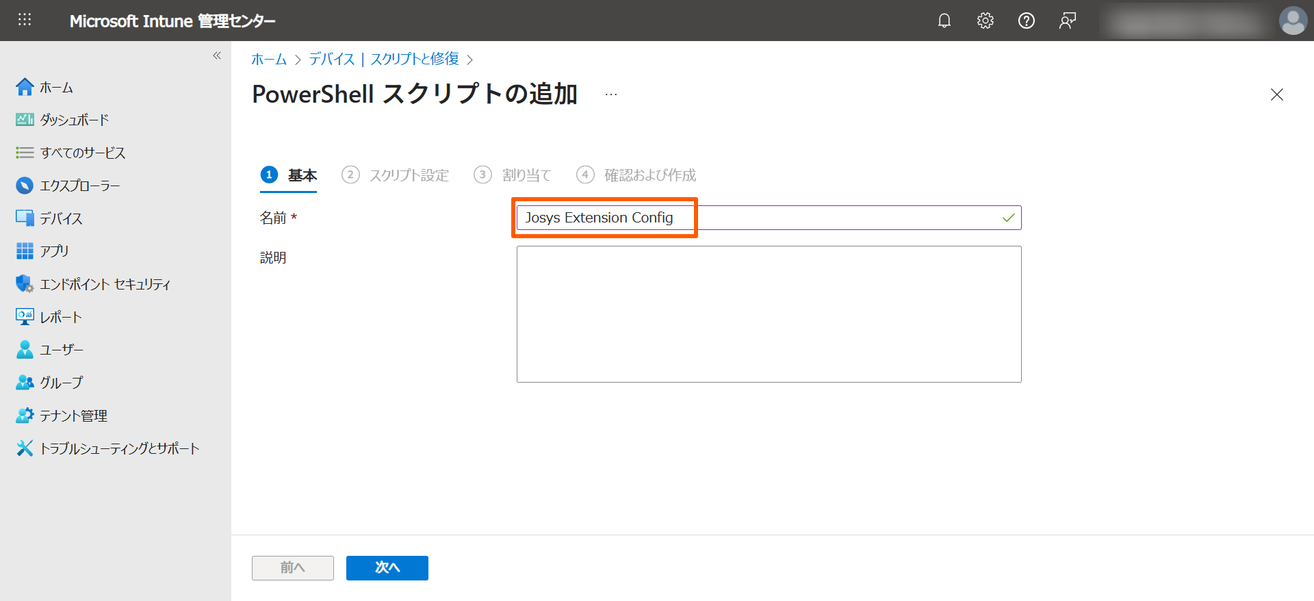Open Endpoint Security shield icon
Viewport: 1314px width, 601px height.
25,284
